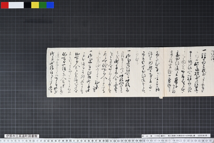
Task: Click the handwritten manuscript scroll
Action: coord(130,72)
